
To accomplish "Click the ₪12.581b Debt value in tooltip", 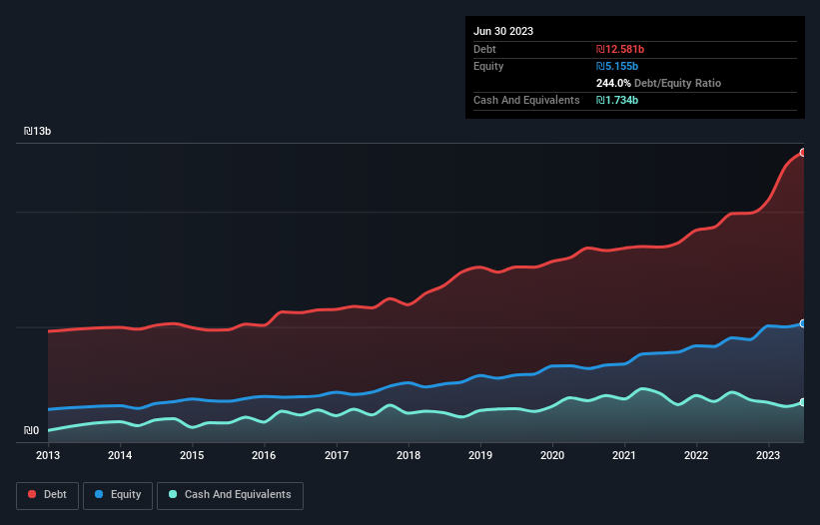I will [x=620, y=49].
